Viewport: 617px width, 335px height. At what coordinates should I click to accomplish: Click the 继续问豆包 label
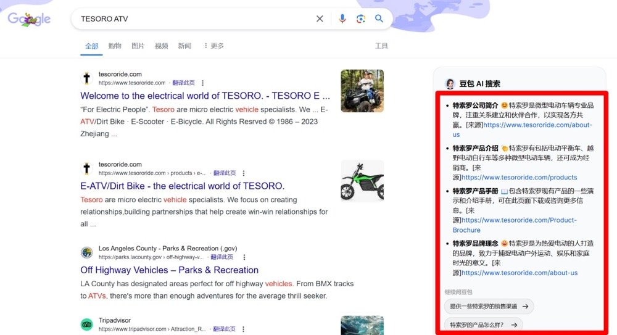(458, 292)
